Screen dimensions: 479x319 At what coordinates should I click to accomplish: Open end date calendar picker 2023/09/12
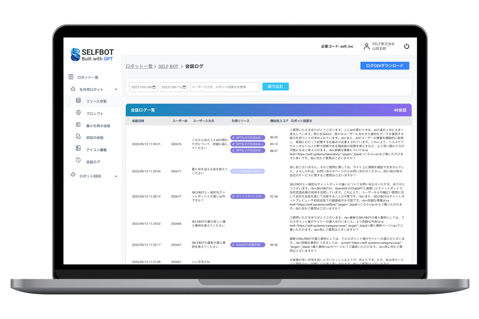pyautogui.click(x=184, y=87)
